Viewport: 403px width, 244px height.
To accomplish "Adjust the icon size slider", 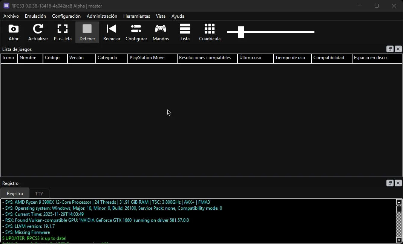I will [x=242, y=32].
